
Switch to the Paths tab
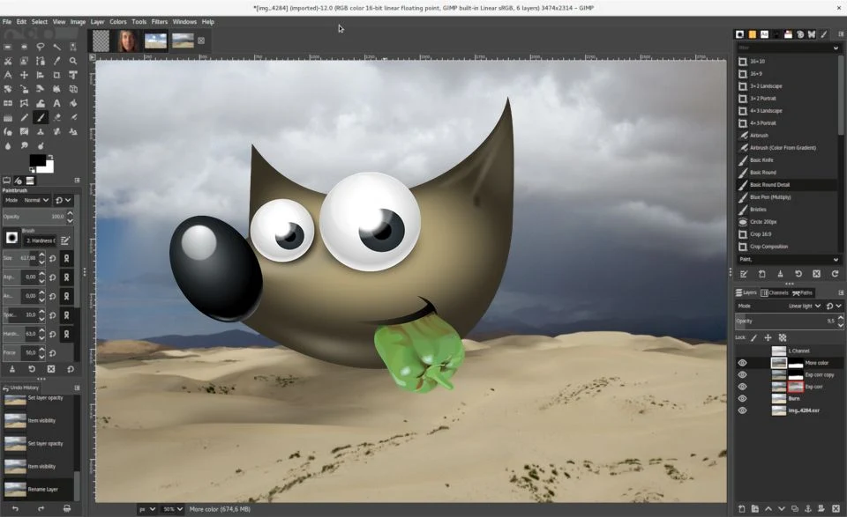click(x=802, y=292)
